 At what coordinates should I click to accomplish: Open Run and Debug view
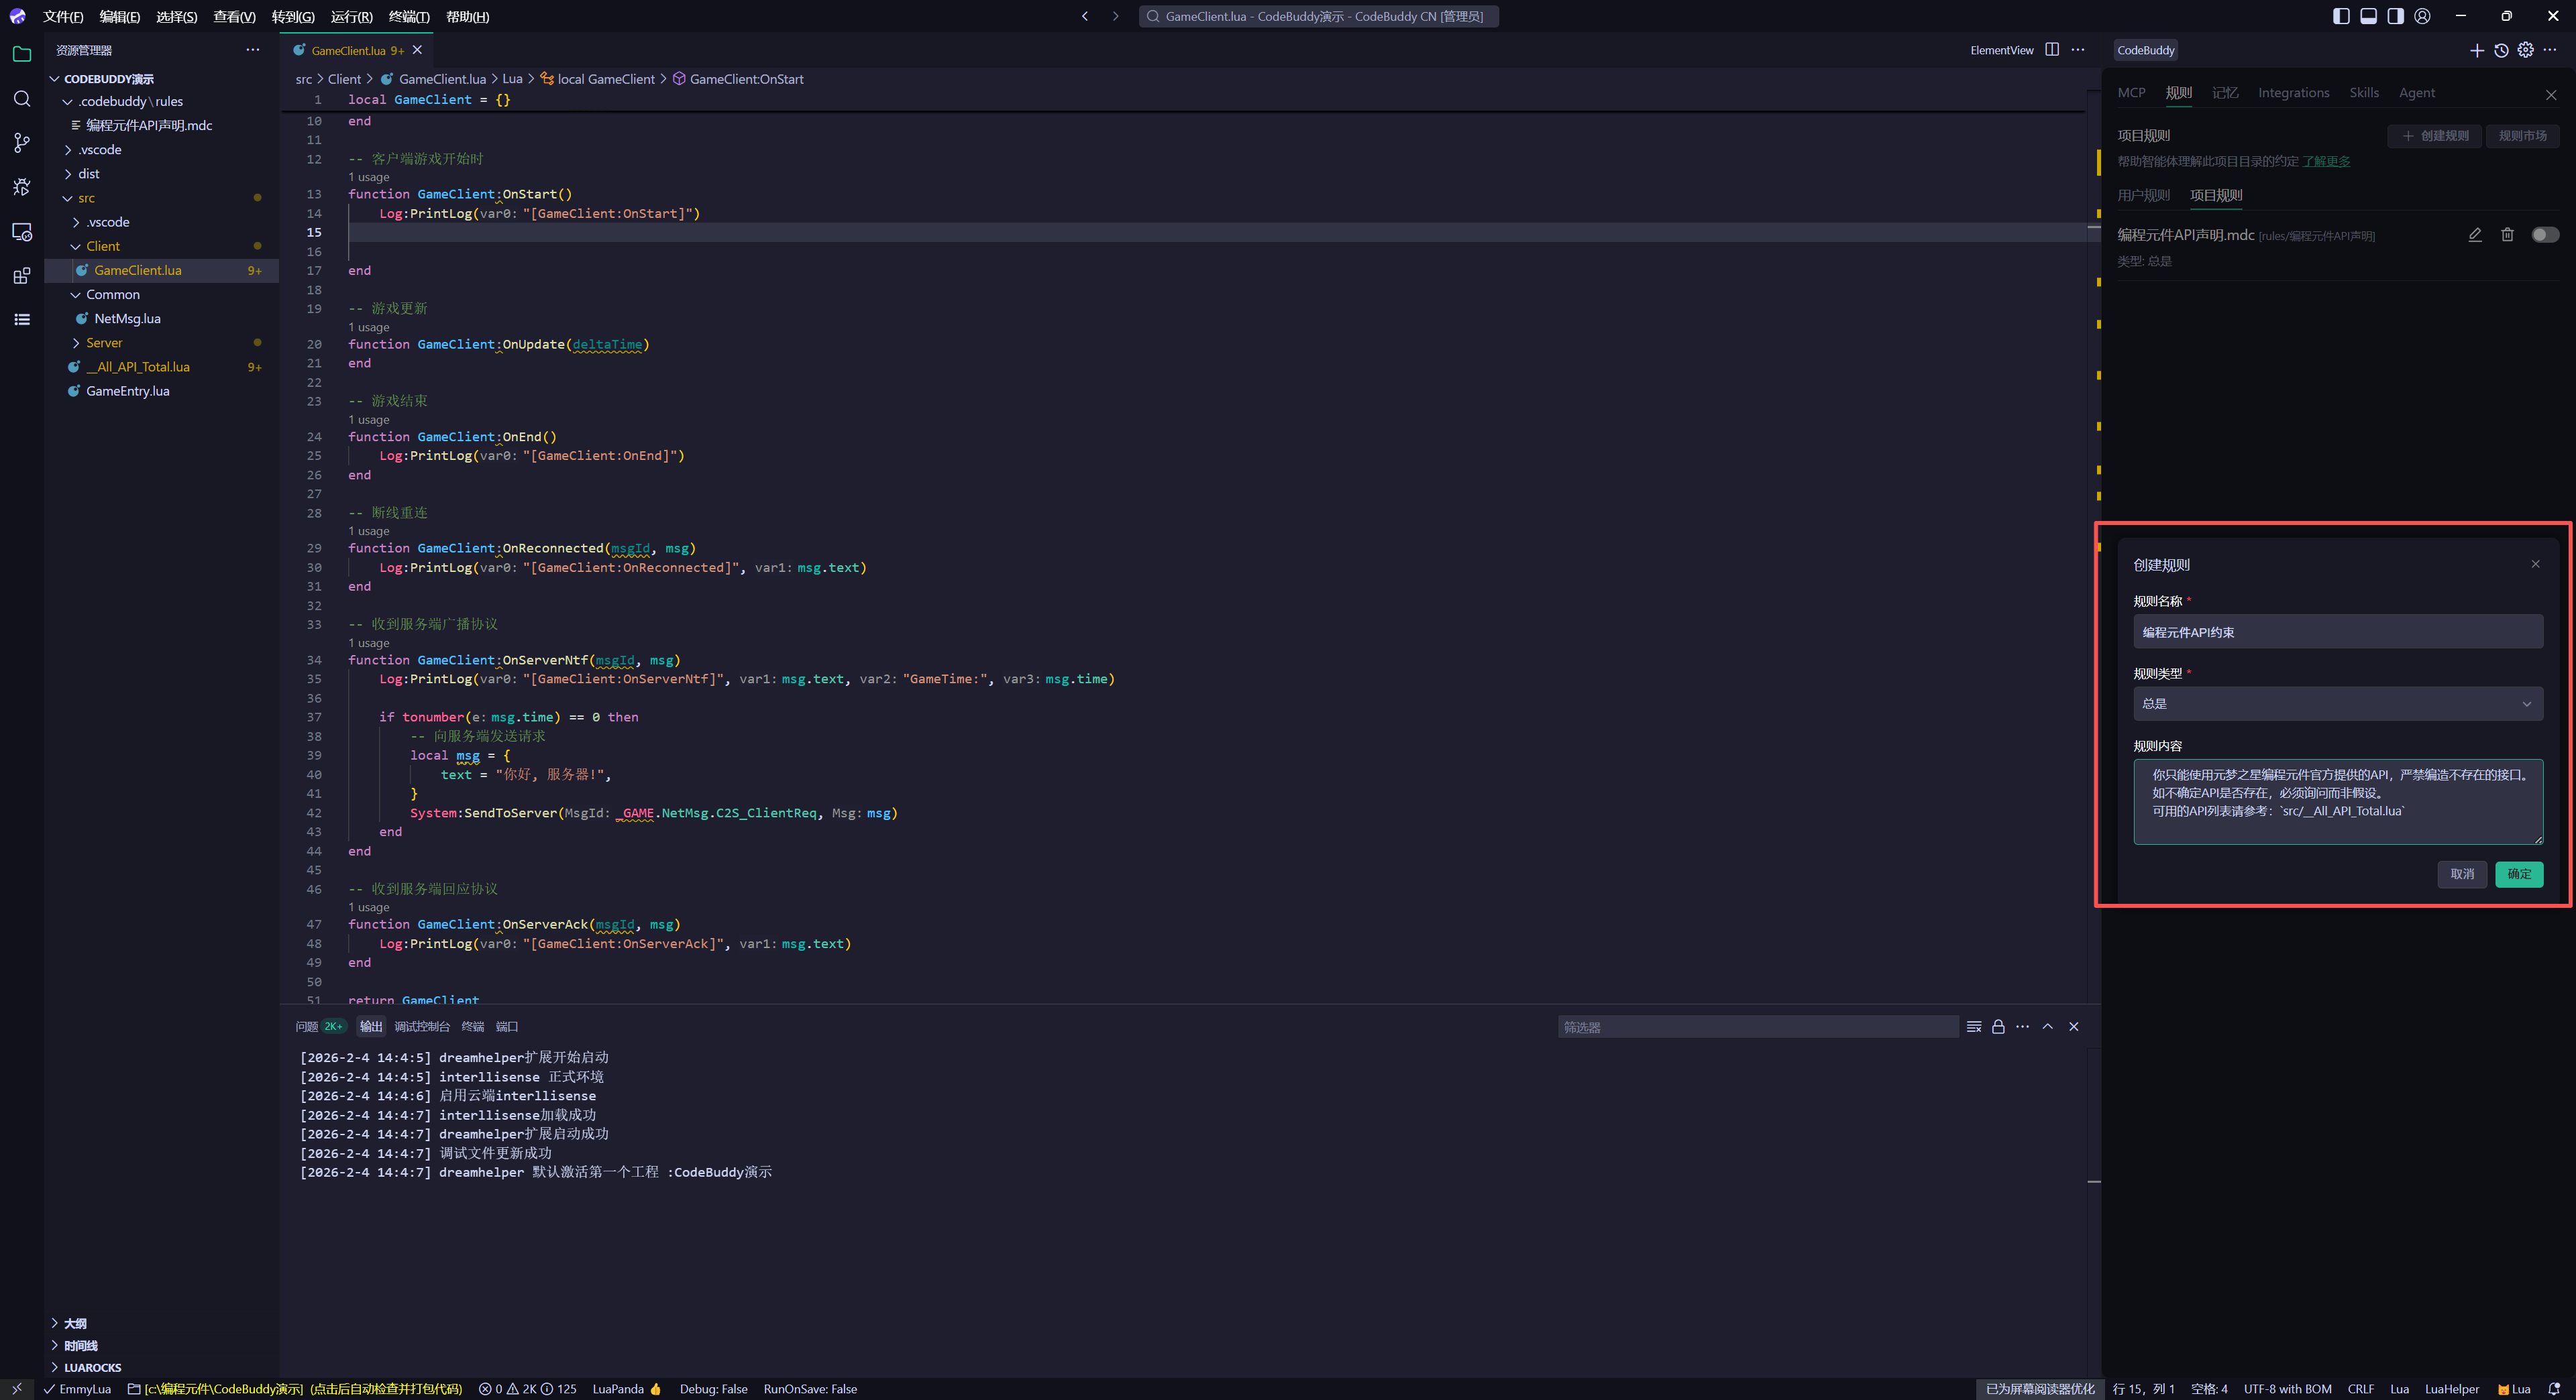pyautogui.click(x=22, y=187)
